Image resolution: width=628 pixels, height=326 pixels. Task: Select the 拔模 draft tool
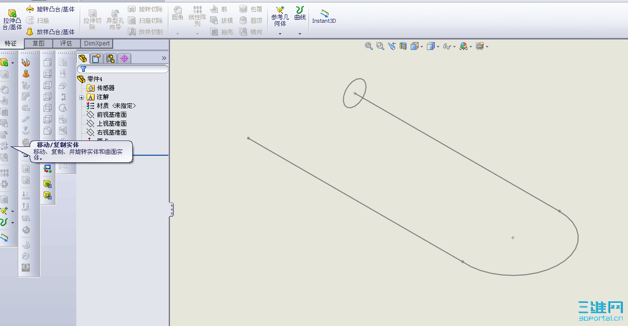pyautogui.click(x=221, y=21)
